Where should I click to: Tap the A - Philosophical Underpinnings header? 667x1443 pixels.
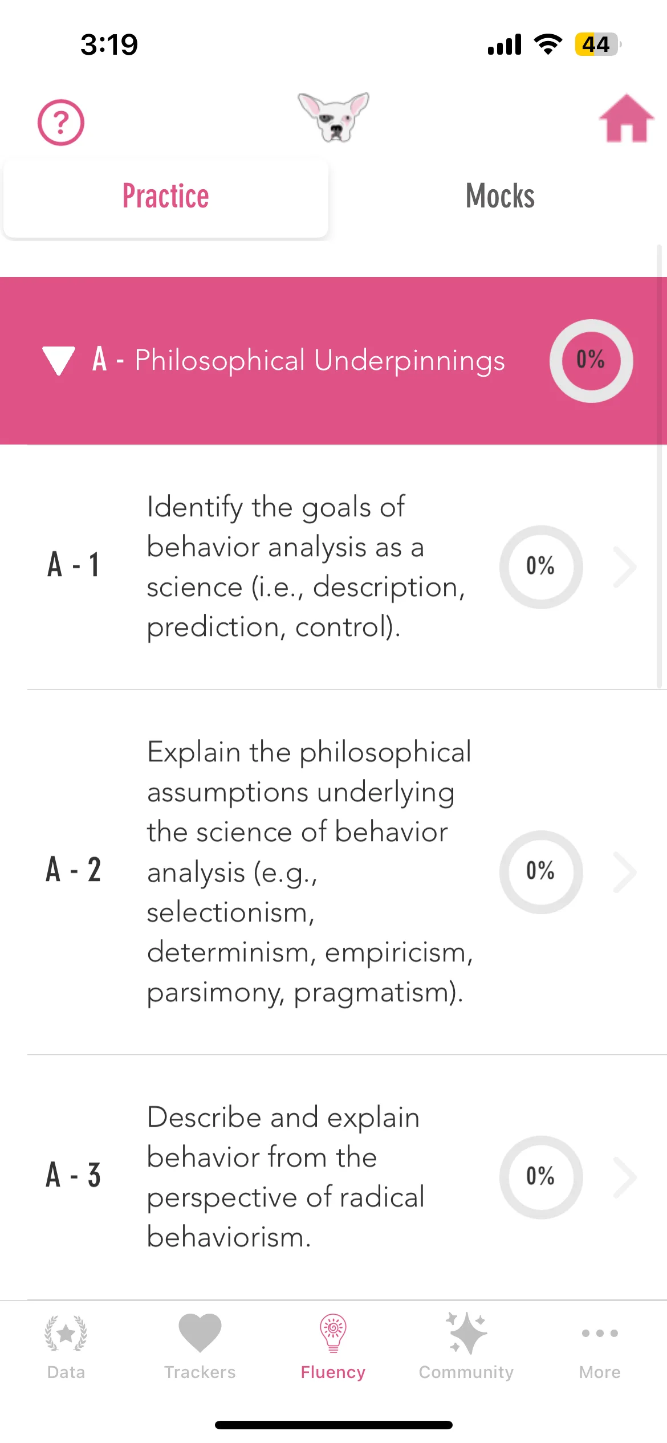(333, 361)
